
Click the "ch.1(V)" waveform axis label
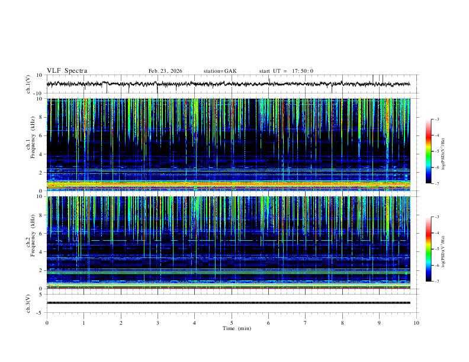[28, 84]
